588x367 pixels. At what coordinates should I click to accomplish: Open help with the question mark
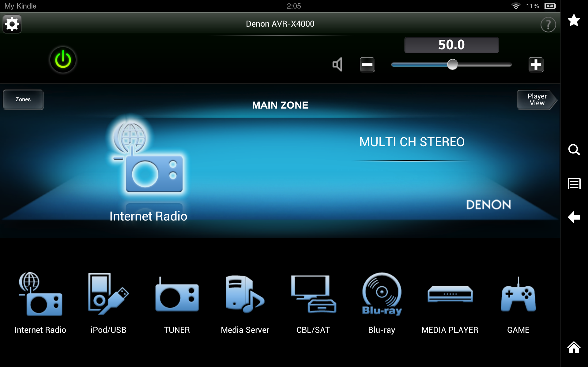(548, 25)
